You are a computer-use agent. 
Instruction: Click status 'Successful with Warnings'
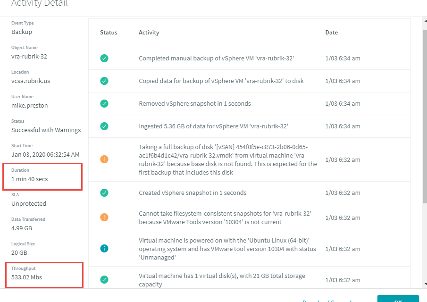[46, 130]
